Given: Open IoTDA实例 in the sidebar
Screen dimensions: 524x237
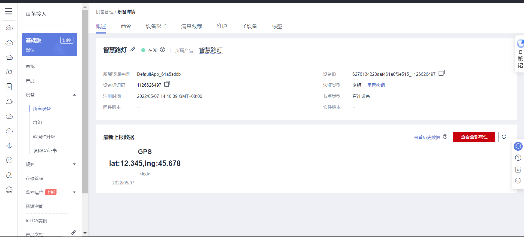Looking at the screenshot, I should 37,221.
